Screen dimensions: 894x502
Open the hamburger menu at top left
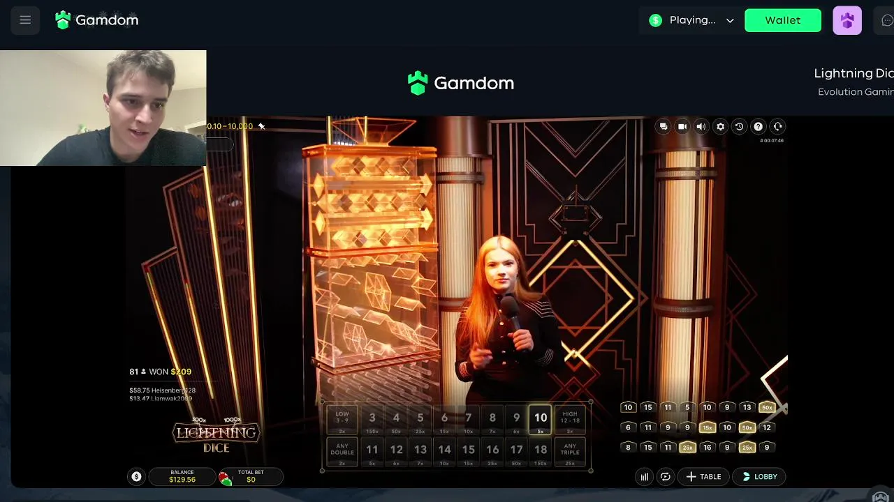pyautogui.click(x=25, y=20)
